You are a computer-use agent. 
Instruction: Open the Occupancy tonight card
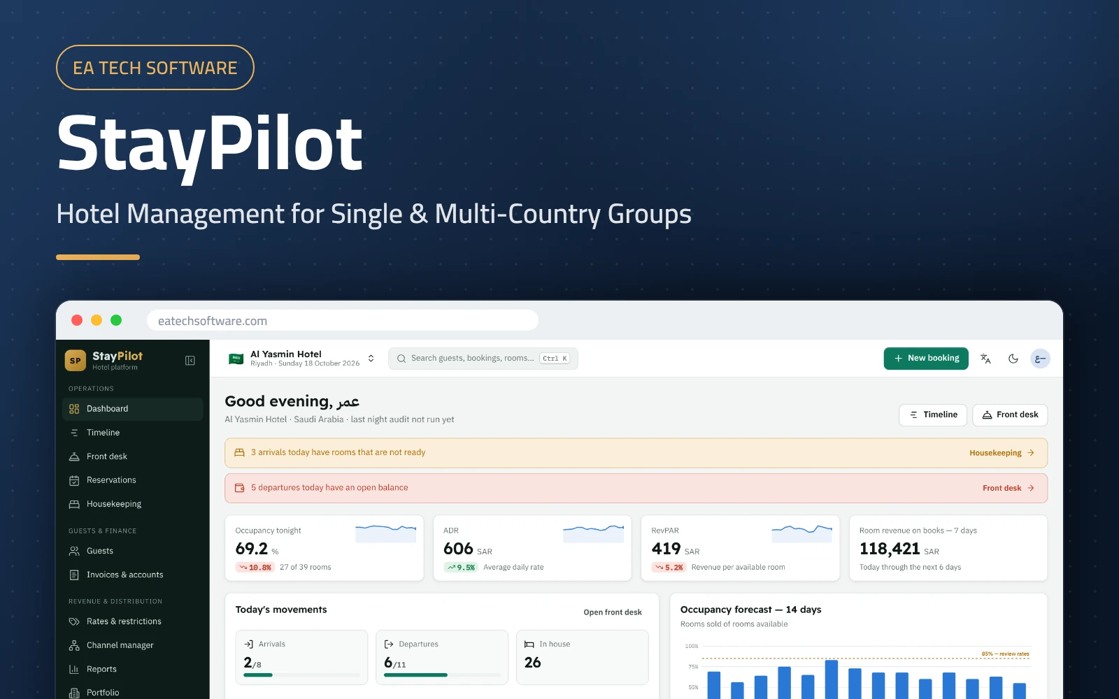tap(325, 548)
